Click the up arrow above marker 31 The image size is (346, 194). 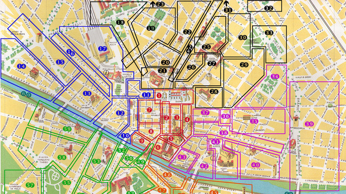pos(227,3)
